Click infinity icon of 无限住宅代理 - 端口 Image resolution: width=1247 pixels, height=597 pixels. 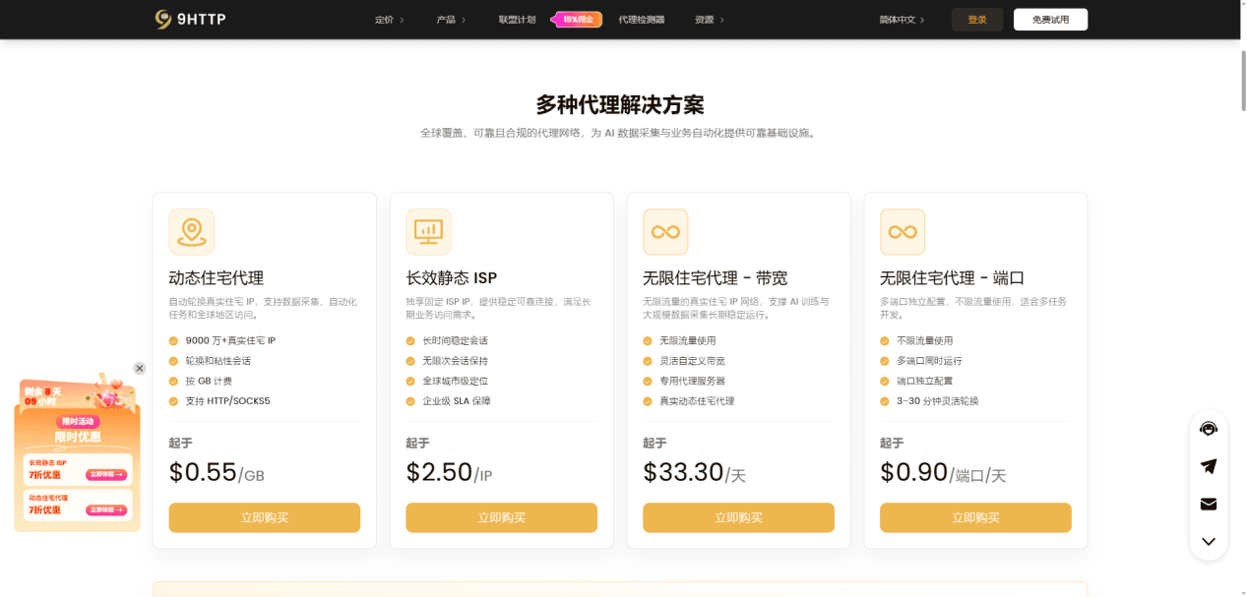(903, 232)
